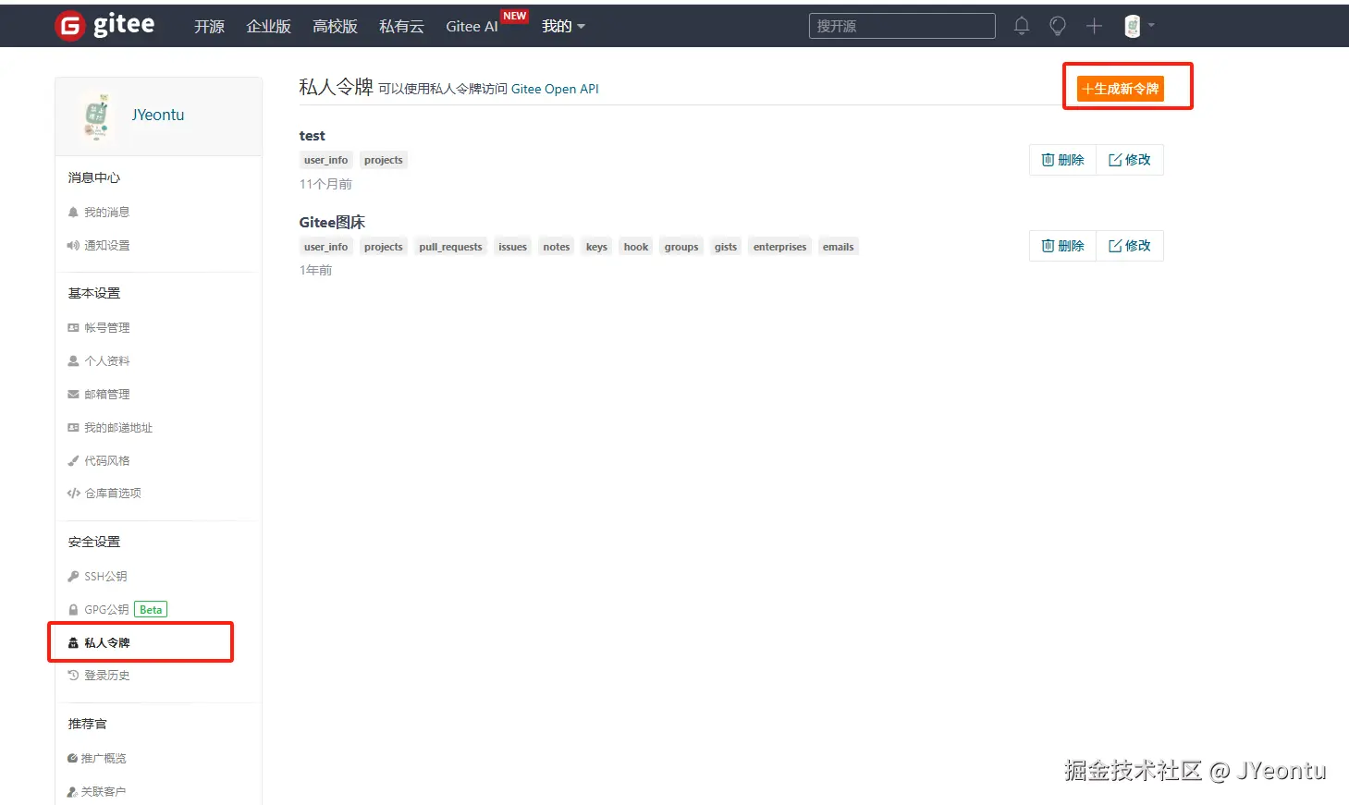1349x805 pixels.
Task: Click the gists scope tag
Action: (726, 247)
